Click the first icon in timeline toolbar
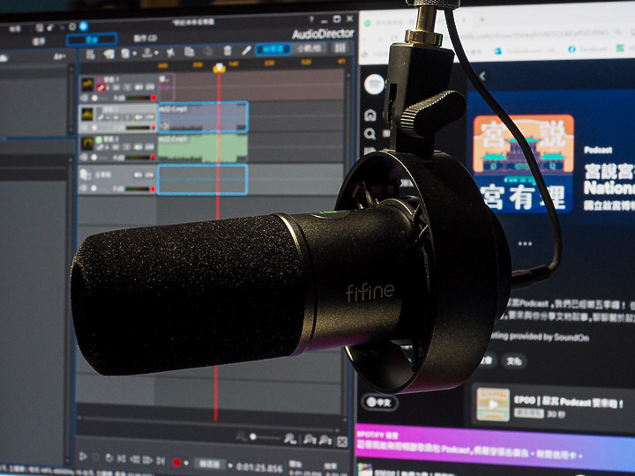The image size is (635, 476). pyautogui.click(x=90, y=55)
